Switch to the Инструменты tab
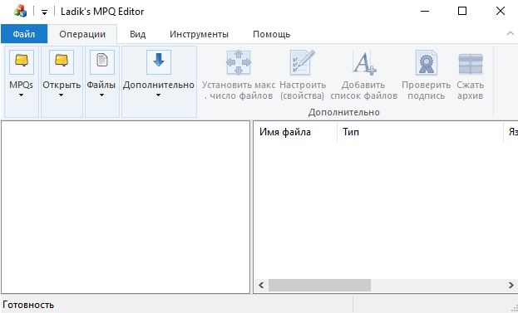Viewport: 518px width, 313px height. point(199,34)
